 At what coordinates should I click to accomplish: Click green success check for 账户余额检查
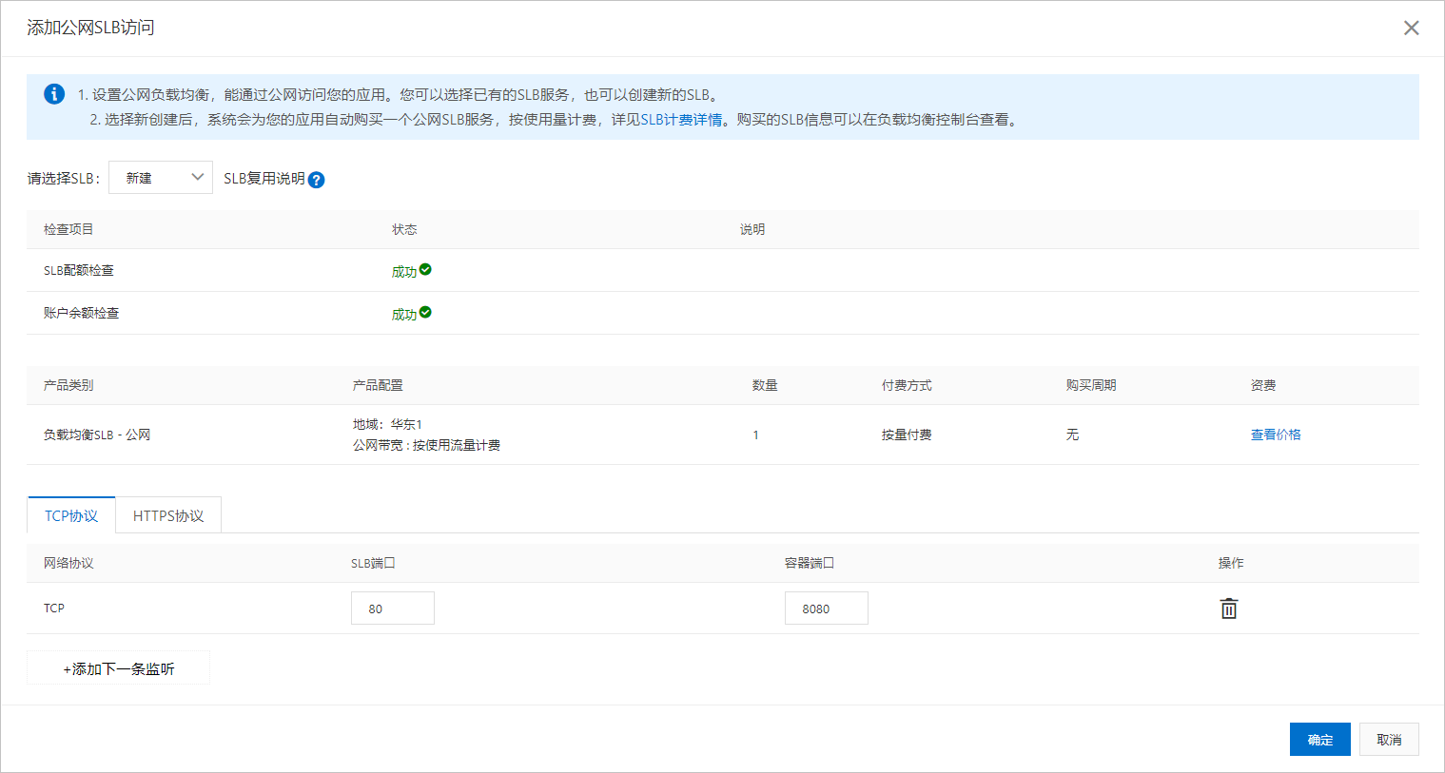click(x=425, y=312)
